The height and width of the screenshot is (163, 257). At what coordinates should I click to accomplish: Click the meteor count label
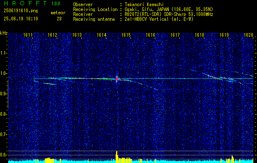(x=58, y=13)
